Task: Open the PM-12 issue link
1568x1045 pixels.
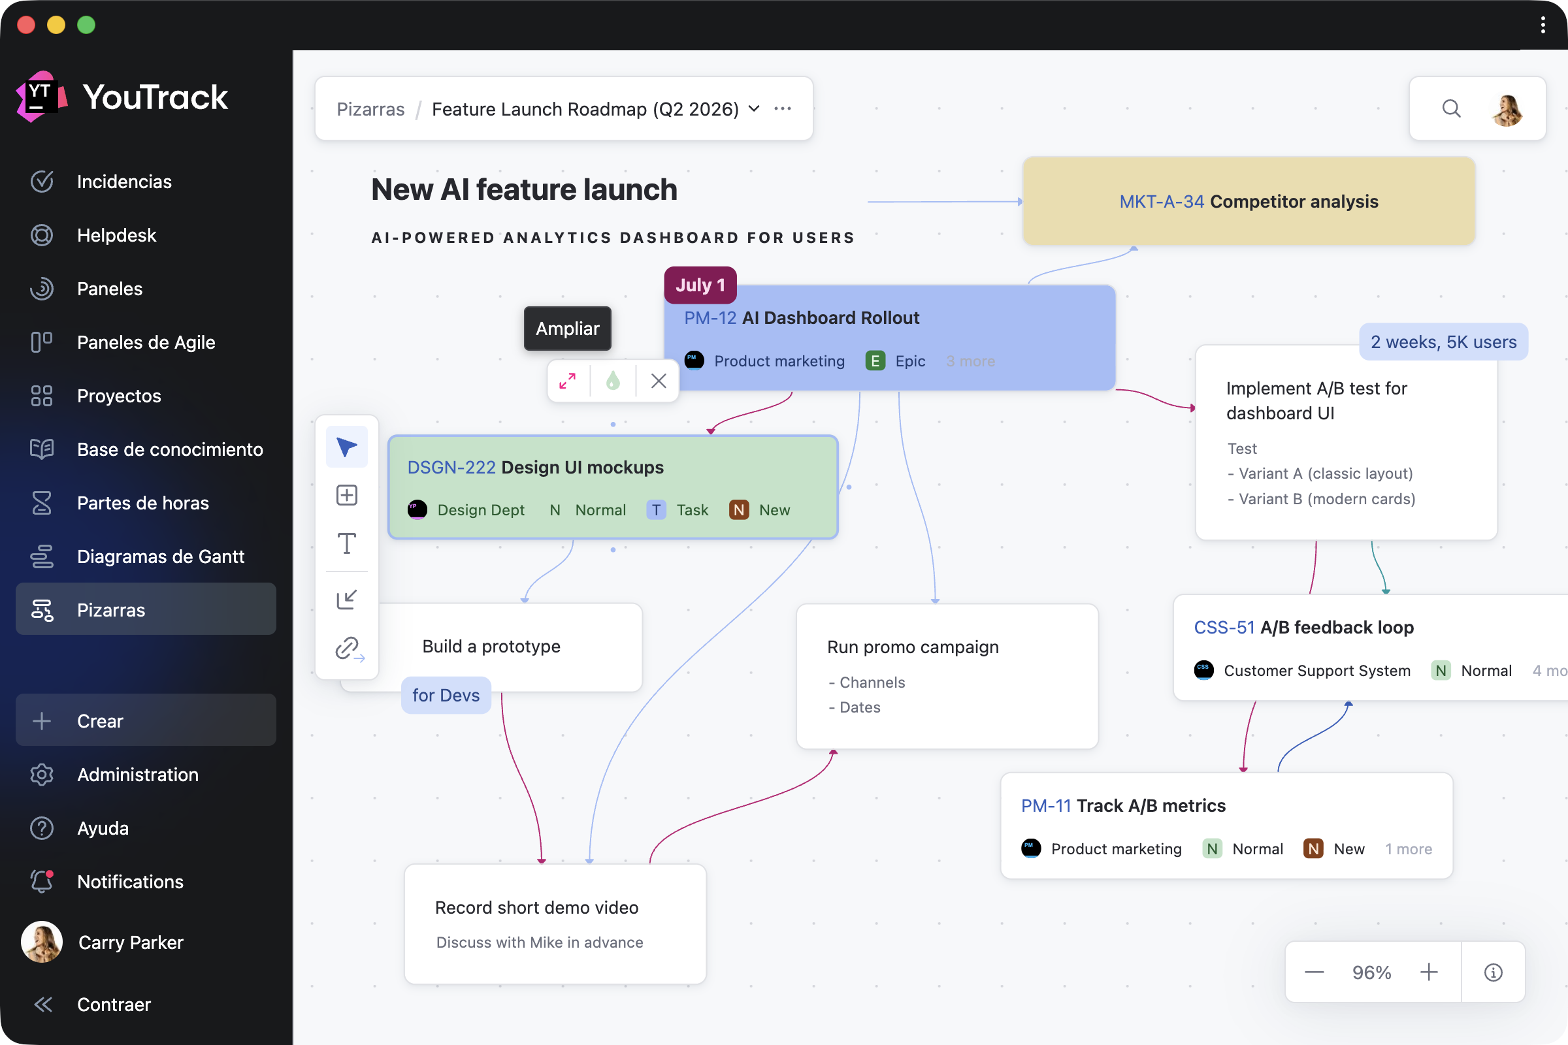Action: (x=710, y=318)
